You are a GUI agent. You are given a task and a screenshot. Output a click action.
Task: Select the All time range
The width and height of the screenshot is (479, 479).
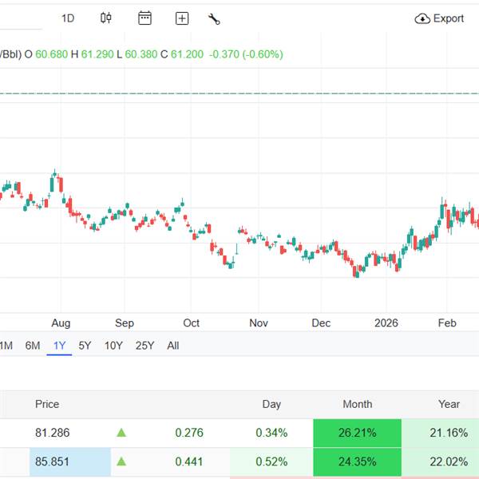coord(172,346)
